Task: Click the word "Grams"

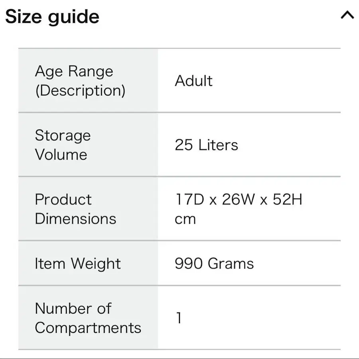Action: pyautogui.click(x=231, y=264)
